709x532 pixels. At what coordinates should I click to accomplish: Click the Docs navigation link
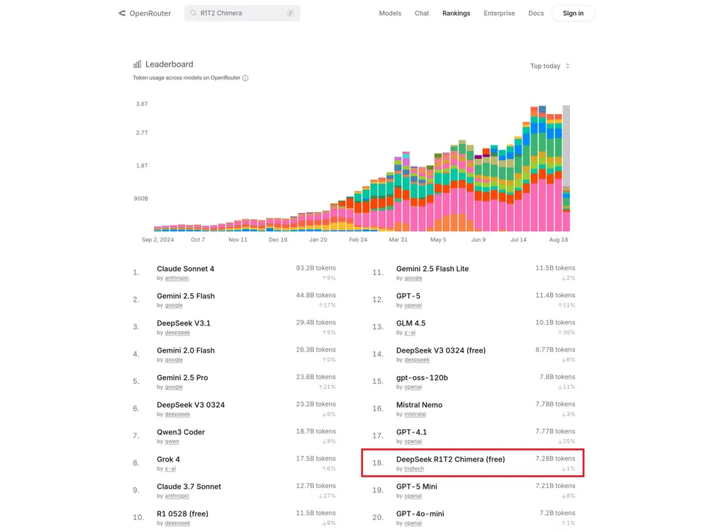(536, 13)
